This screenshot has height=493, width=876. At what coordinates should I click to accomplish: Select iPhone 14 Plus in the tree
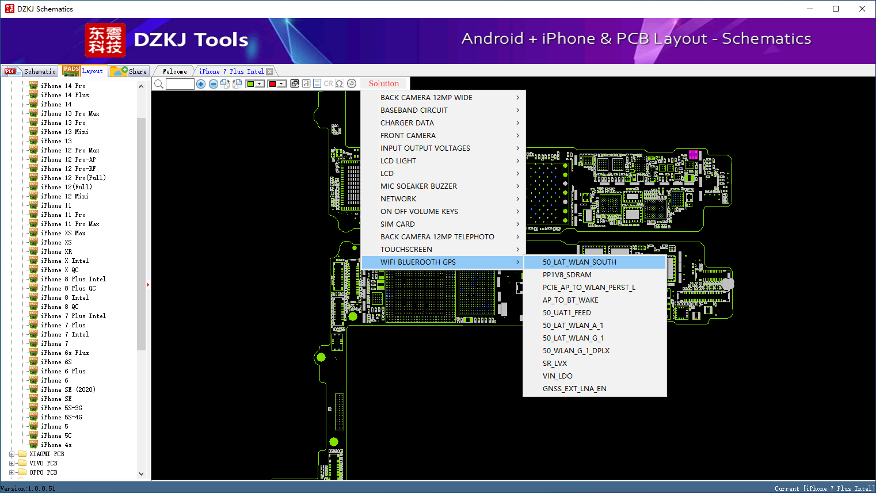(64, 95)
